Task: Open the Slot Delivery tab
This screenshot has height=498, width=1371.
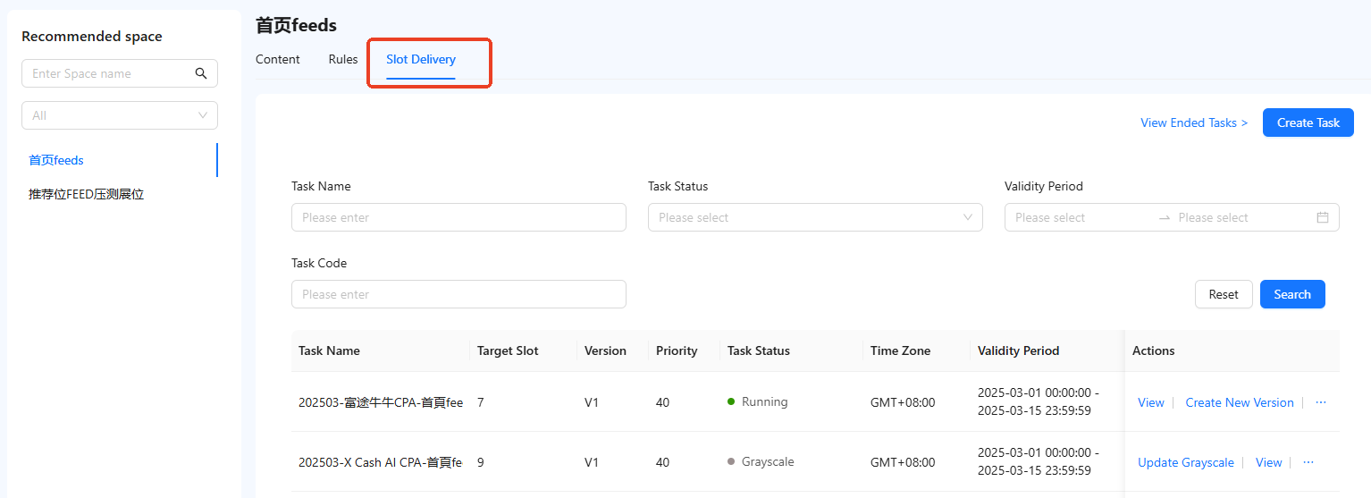Action: coord(421,60)
